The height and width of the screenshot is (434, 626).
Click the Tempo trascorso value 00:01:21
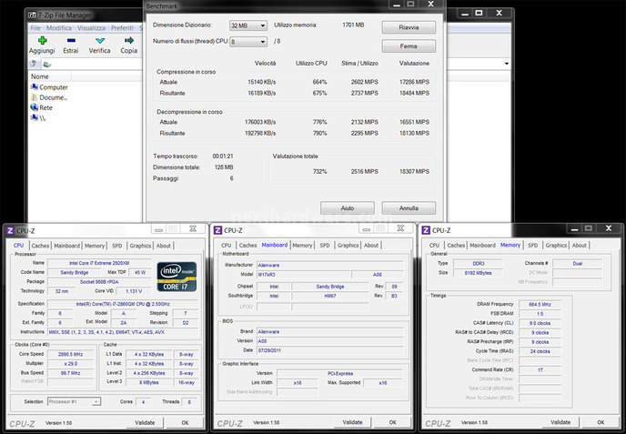[223, 156]
